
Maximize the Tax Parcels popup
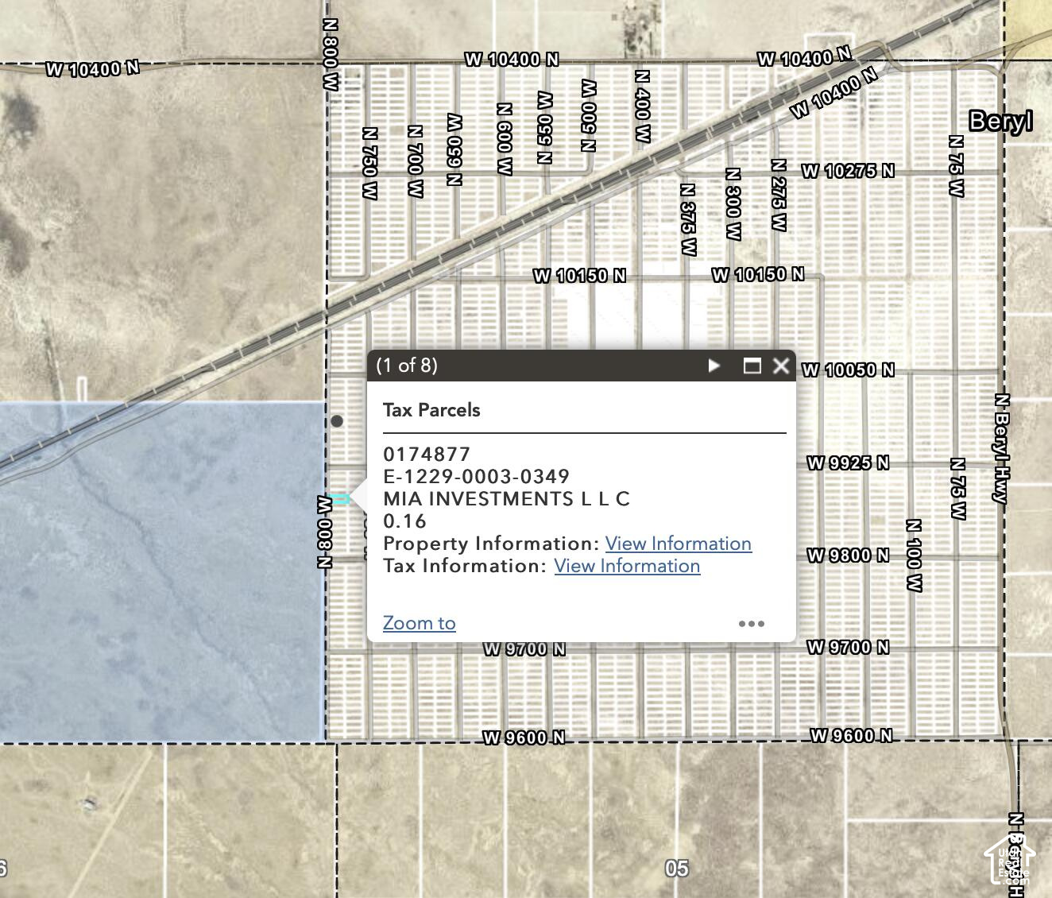[752, 366]
